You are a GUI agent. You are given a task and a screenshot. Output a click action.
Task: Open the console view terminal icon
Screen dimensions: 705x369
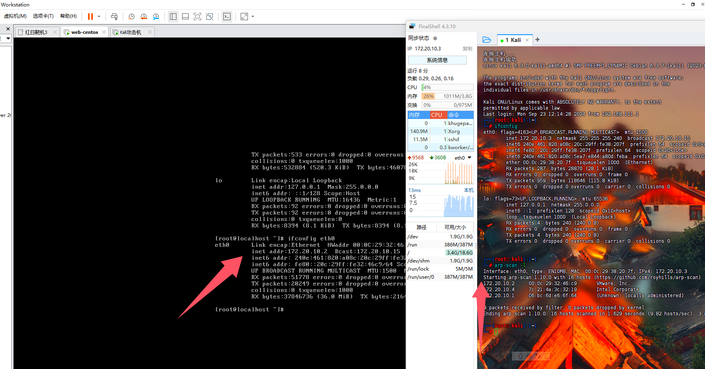(x=227, y=17)
